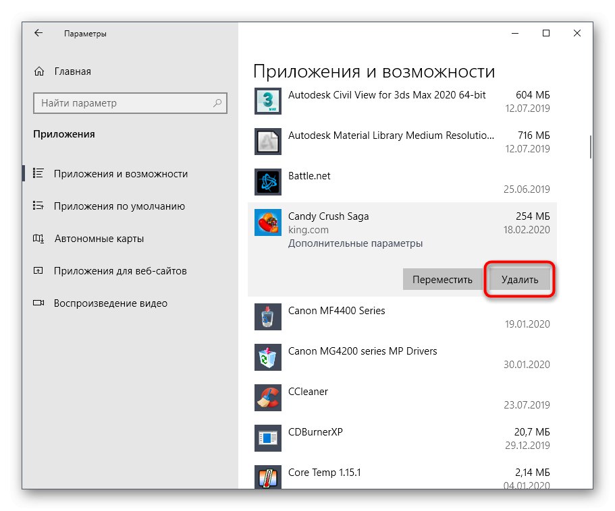Click the Battle.net app icon
615x511 pixels.
coord(267,182)
